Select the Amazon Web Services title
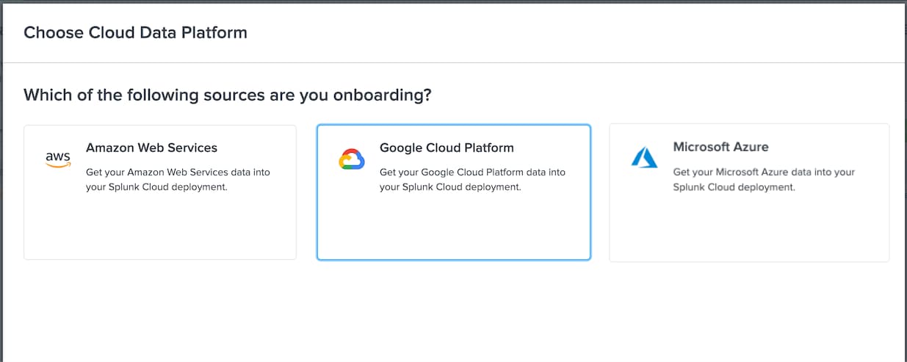Screen dimensions: 907x362 click(x=151, y=148)
